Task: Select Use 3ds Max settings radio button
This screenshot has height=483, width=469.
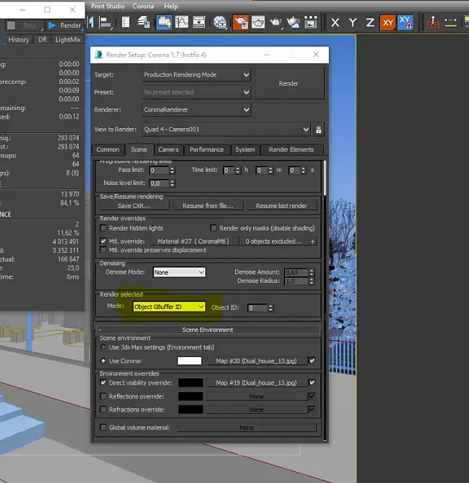Action: pos(104,346)
